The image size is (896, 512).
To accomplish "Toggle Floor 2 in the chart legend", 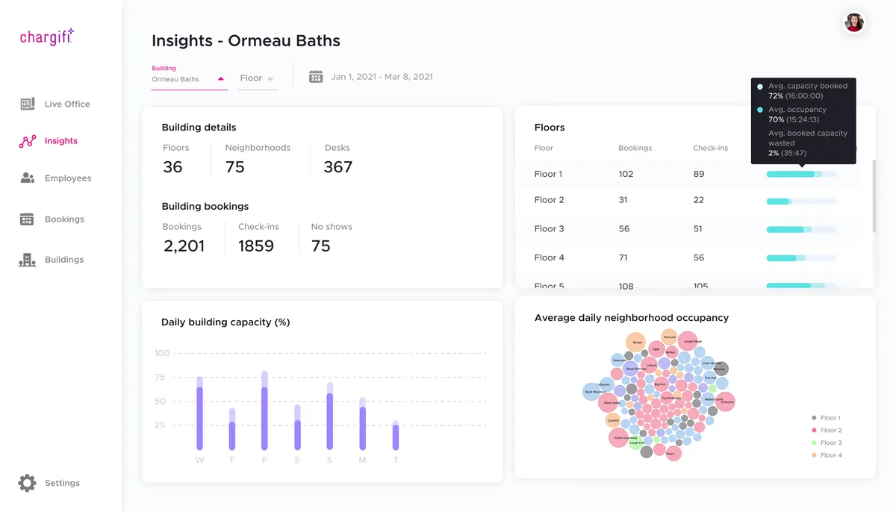I will point(827,431).
